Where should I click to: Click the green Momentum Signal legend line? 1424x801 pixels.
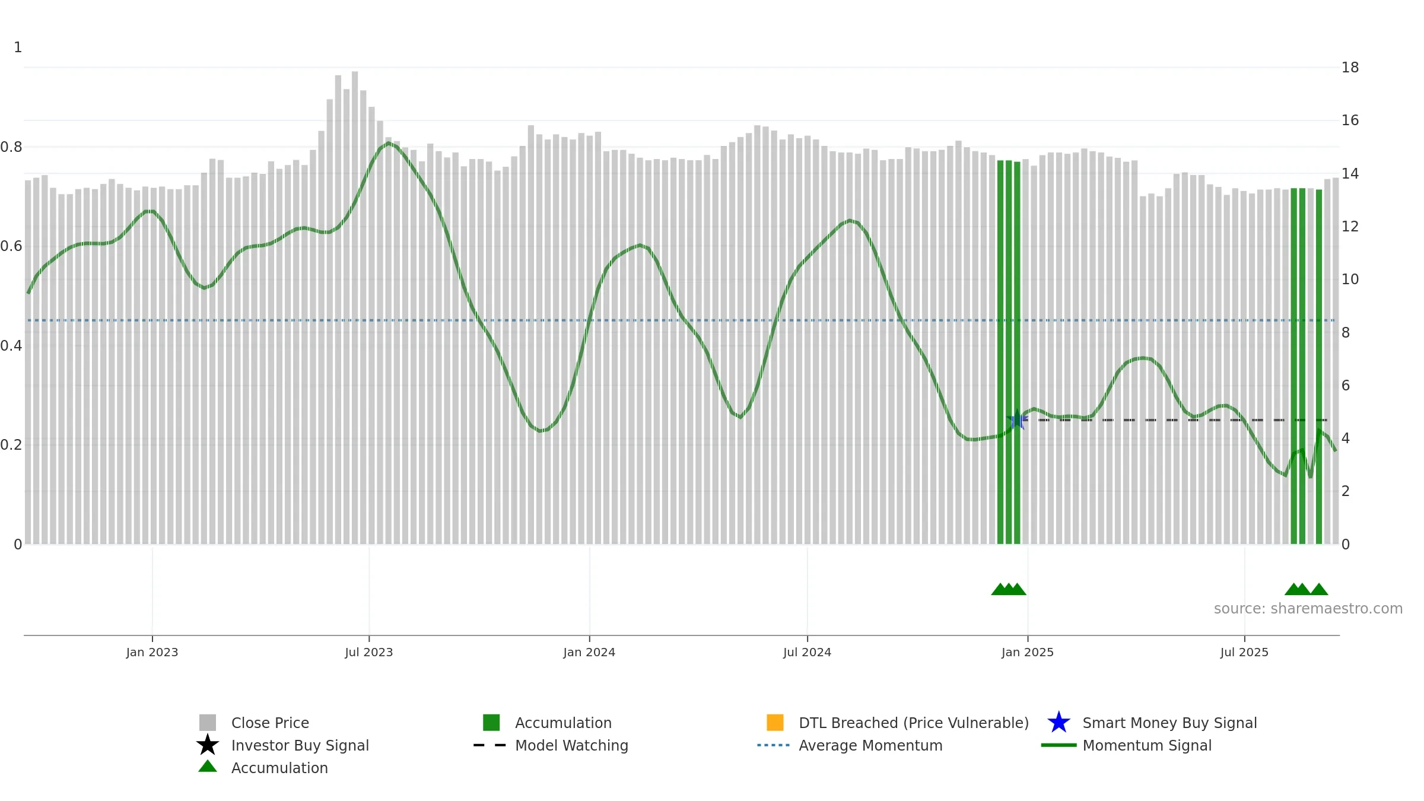pyautogui.click(x=1059, y=745)
